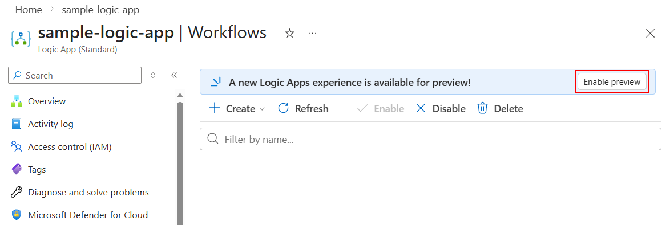Click the Logic App resource icon

point(21,39)
